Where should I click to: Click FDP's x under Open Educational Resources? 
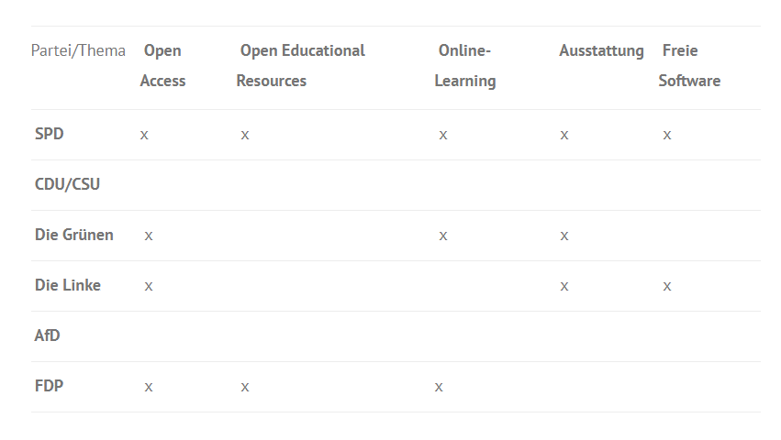(x=245, y=387)
